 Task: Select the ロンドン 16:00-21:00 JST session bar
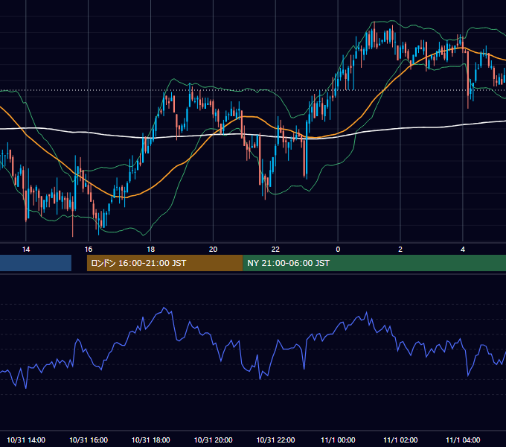click(x=164, y=263)
